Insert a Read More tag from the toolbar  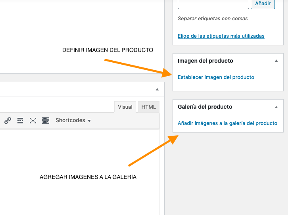20,121
